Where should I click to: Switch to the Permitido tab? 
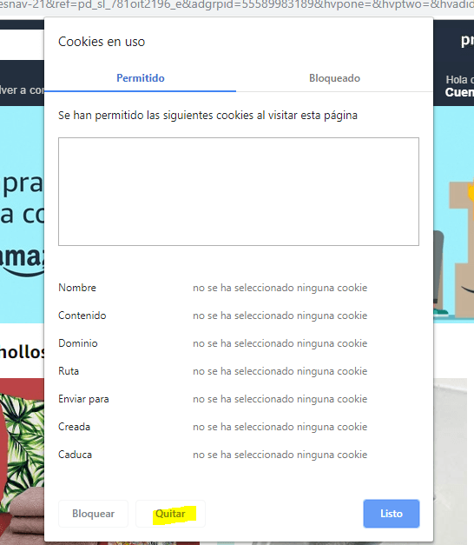pos(141,78)
